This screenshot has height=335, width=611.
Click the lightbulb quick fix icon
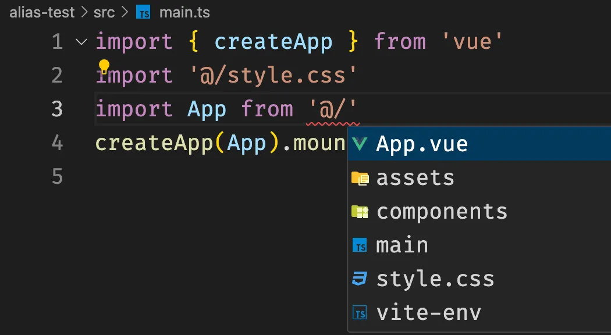[104, 67]
